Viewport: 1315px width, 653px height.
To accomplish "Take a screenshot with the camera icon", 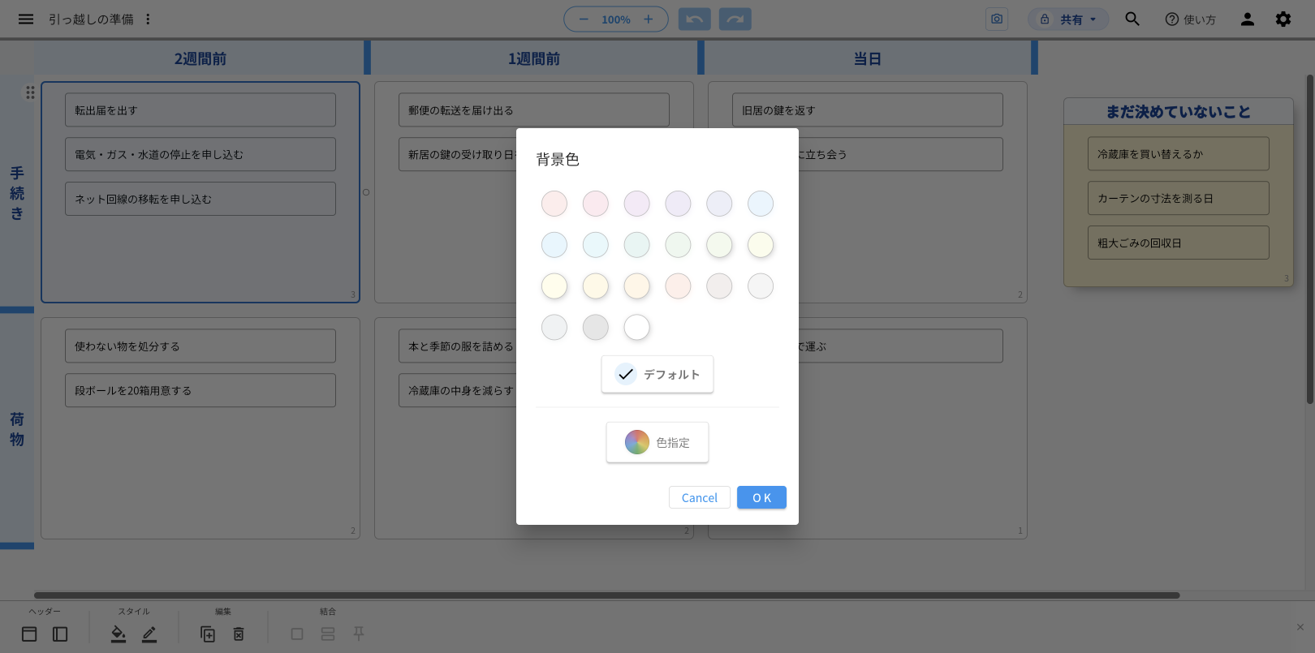I will pos(997,19).
